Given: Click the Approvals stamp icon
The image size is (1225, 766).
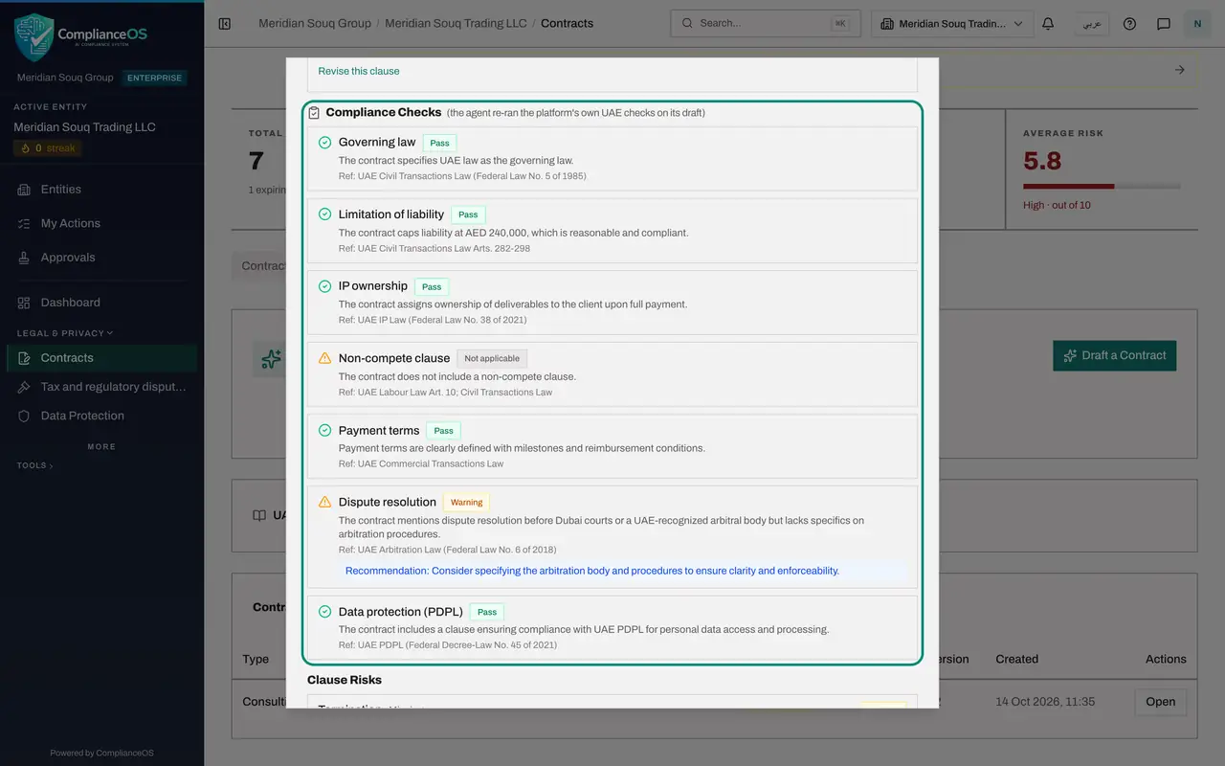Looking at the screenshot, I should click(x=24, y=258).
